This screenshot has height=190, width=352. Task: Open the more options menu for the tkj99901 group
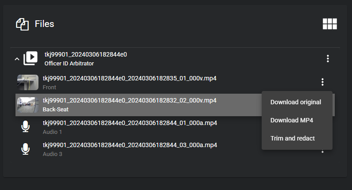tap(328, 58)
